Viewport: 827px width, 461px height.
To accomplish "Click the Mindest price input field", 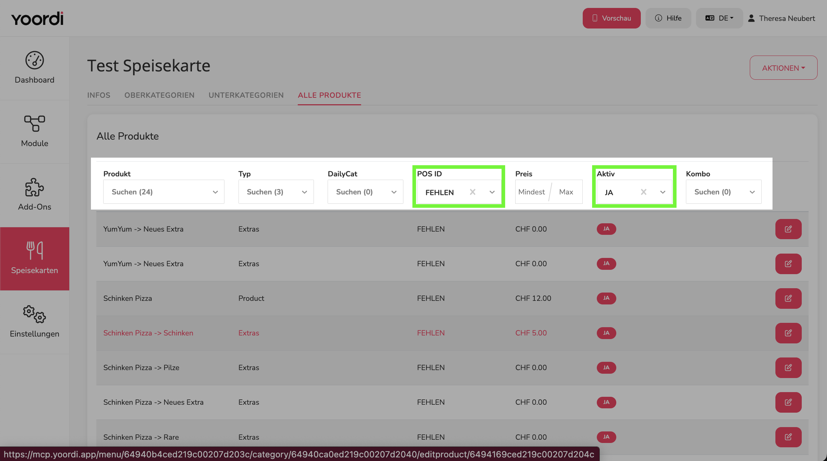I will (x=532, y=192).
